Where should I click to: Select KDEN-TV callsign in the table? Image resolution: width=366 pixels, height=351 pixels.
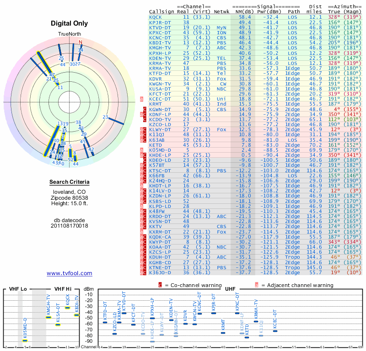click(160, 58)
